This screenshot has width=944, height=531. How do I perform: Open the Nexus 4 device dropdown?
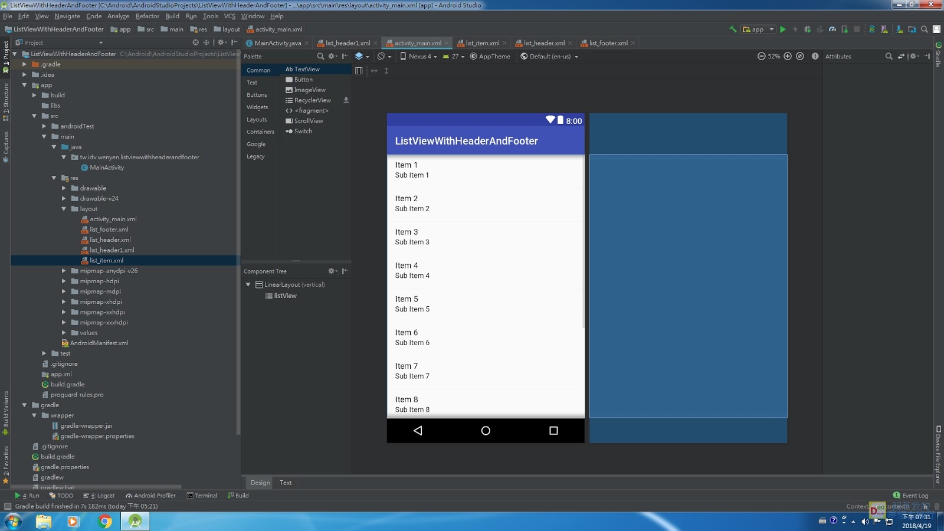(419, 57)
